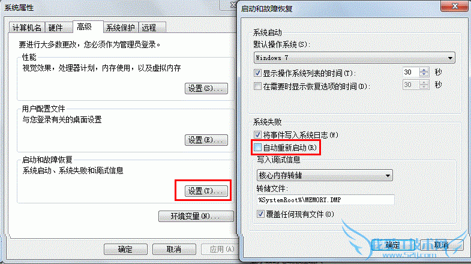This screenshot has width=471, height=264.
Task: Tick the 自动重新启动 checkbox
Action: pyautogui.click(x=257, y=148)
